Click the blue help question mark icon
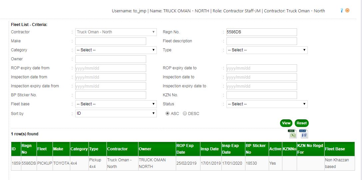The height and width of the screenshot is (180, 362). tap(342, 11)
